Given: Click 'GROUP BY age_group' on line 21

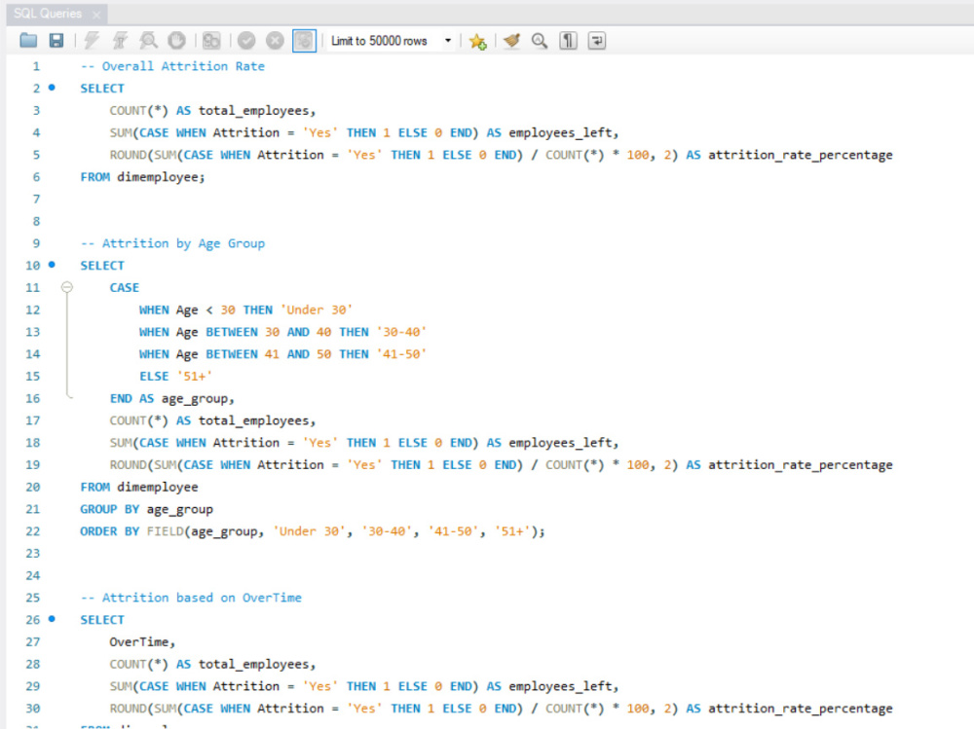Looking at the screenshot, I should pyautogui.click(x=147, y=509).
